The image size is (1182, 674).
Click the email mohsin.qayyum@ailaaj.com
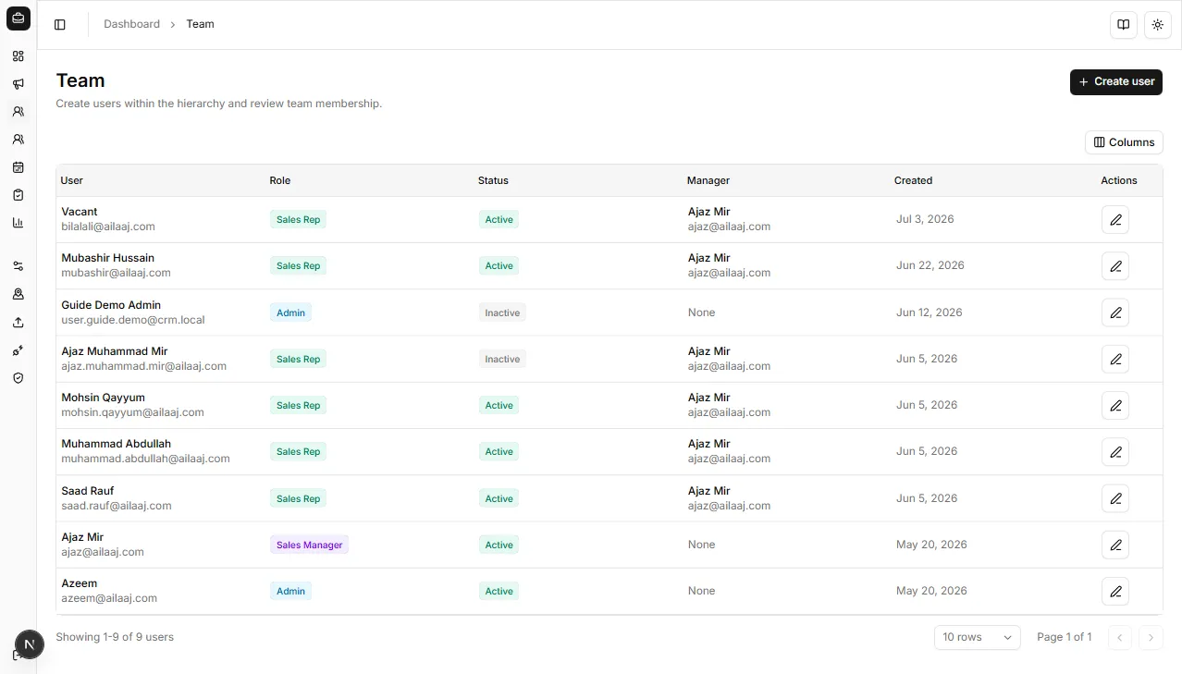click(x=132, y=412)
